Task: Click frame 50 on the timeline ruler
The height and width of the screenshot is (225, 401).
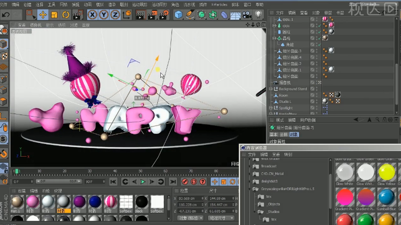Action: (140, 171)
